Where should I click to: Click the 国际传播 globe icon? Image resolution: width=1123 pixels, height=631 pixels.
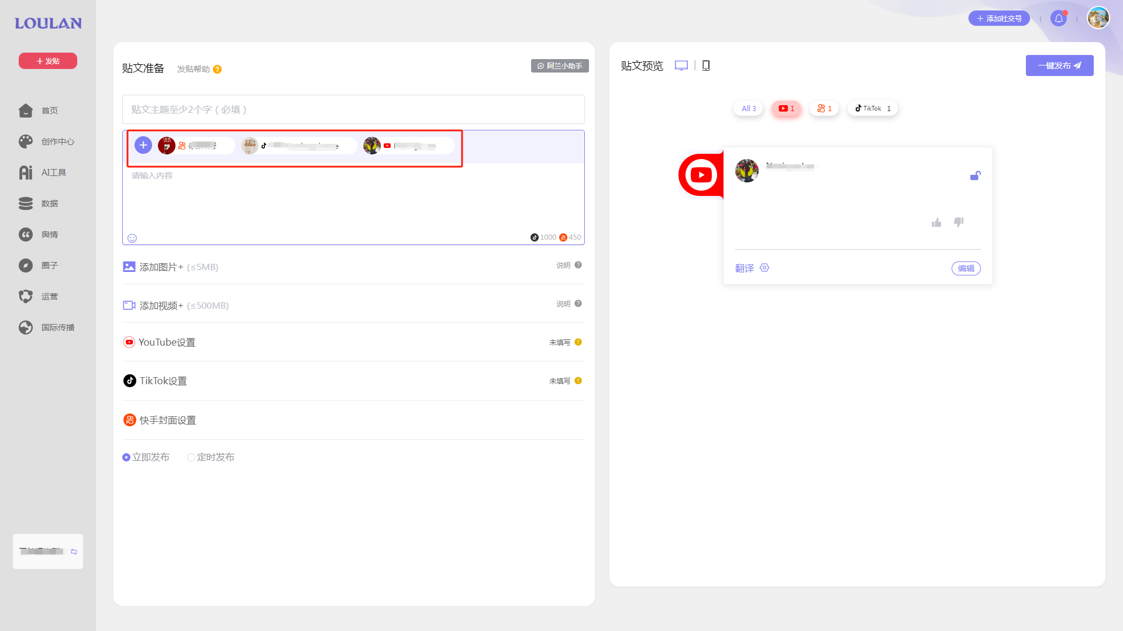26,327
